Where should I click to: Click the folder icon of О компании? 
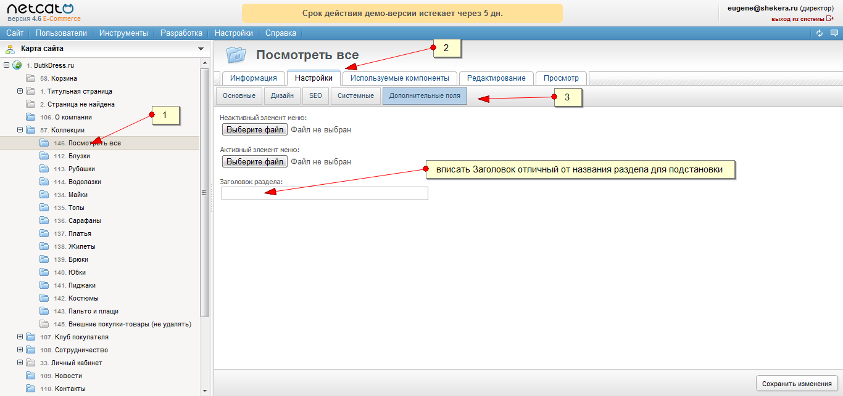31,117
